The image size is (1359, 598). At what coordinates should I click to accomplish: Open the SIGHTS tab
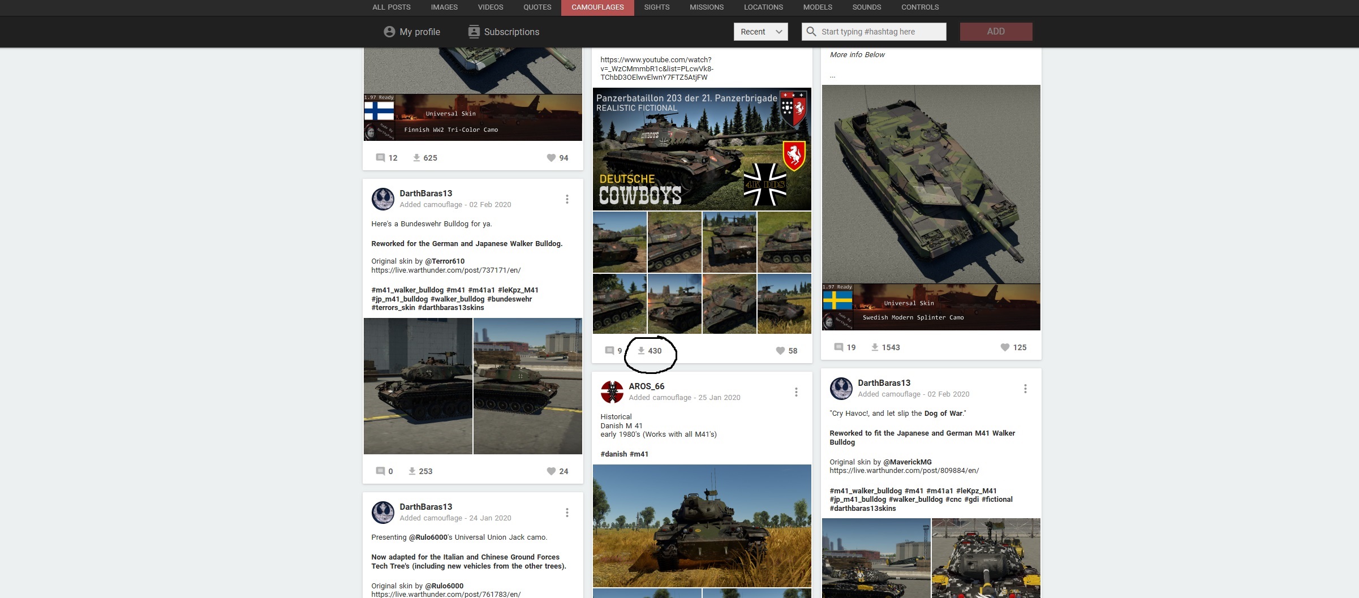click(657, 7)
